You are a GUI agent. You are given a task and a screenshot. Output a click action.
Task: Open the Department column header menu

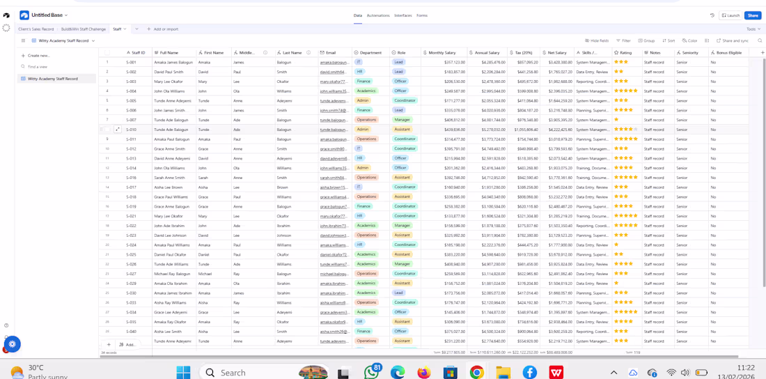pos(370,52)
